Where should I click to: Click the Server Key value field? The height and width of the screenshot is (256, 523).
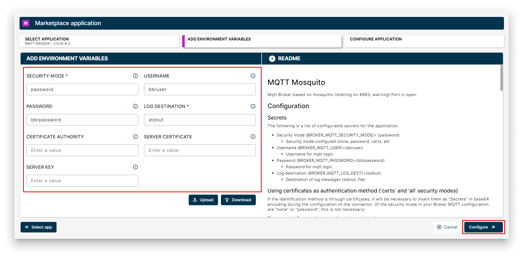click(x=82, y=181)
